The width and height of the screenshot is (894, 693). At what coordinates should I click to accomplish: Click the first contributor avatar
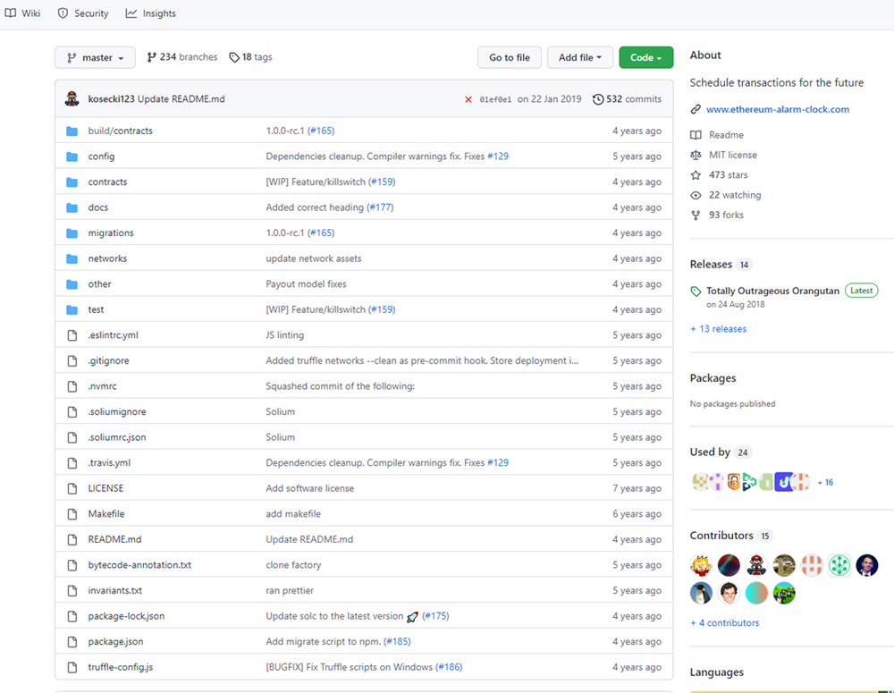tap(702, 565)
